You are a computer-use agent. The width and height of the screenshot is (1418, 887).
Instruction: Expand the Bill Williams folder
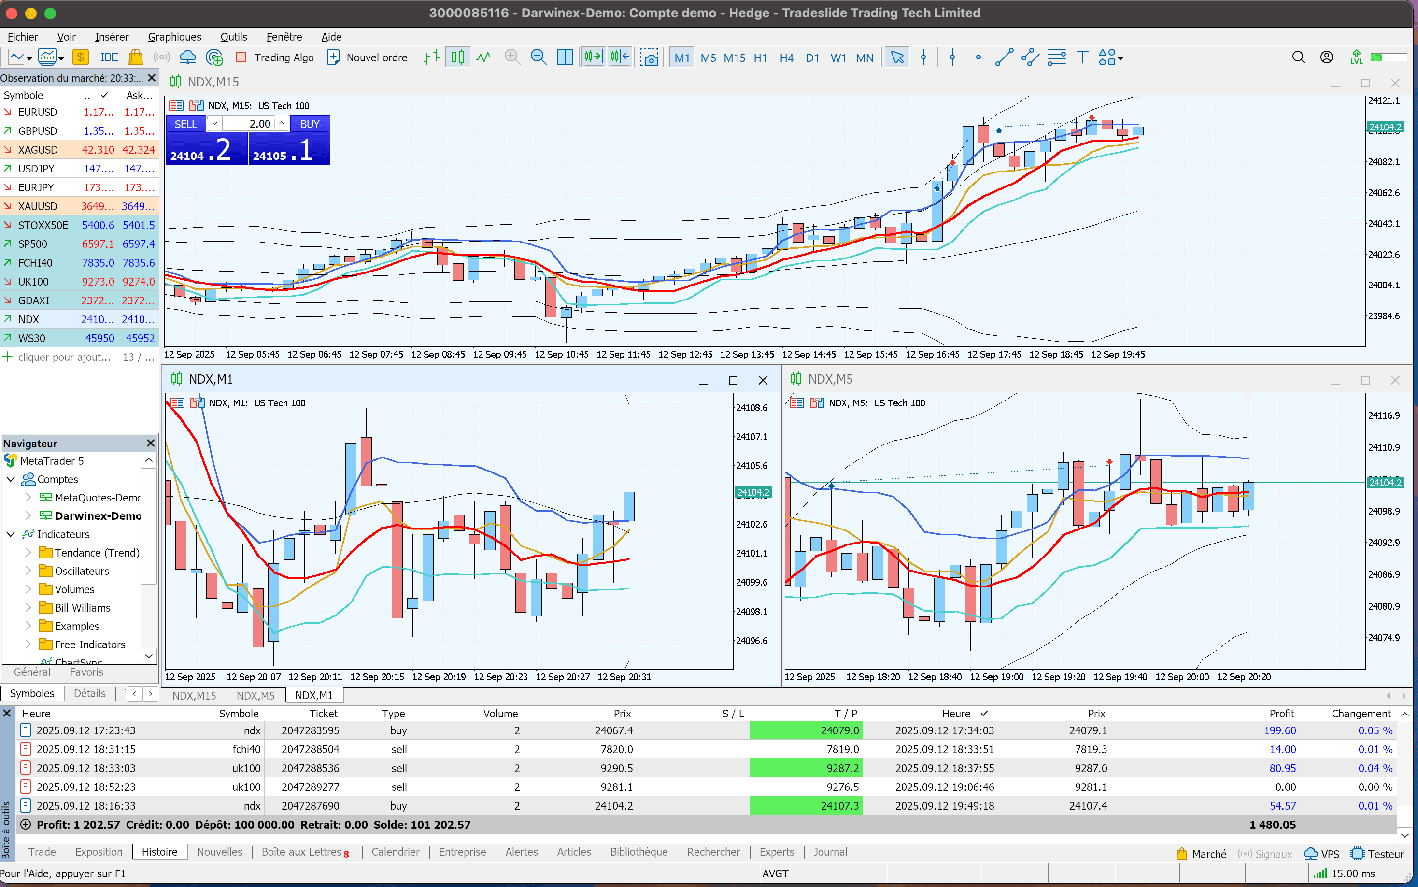pyautogui.click(x=28, y=608)
